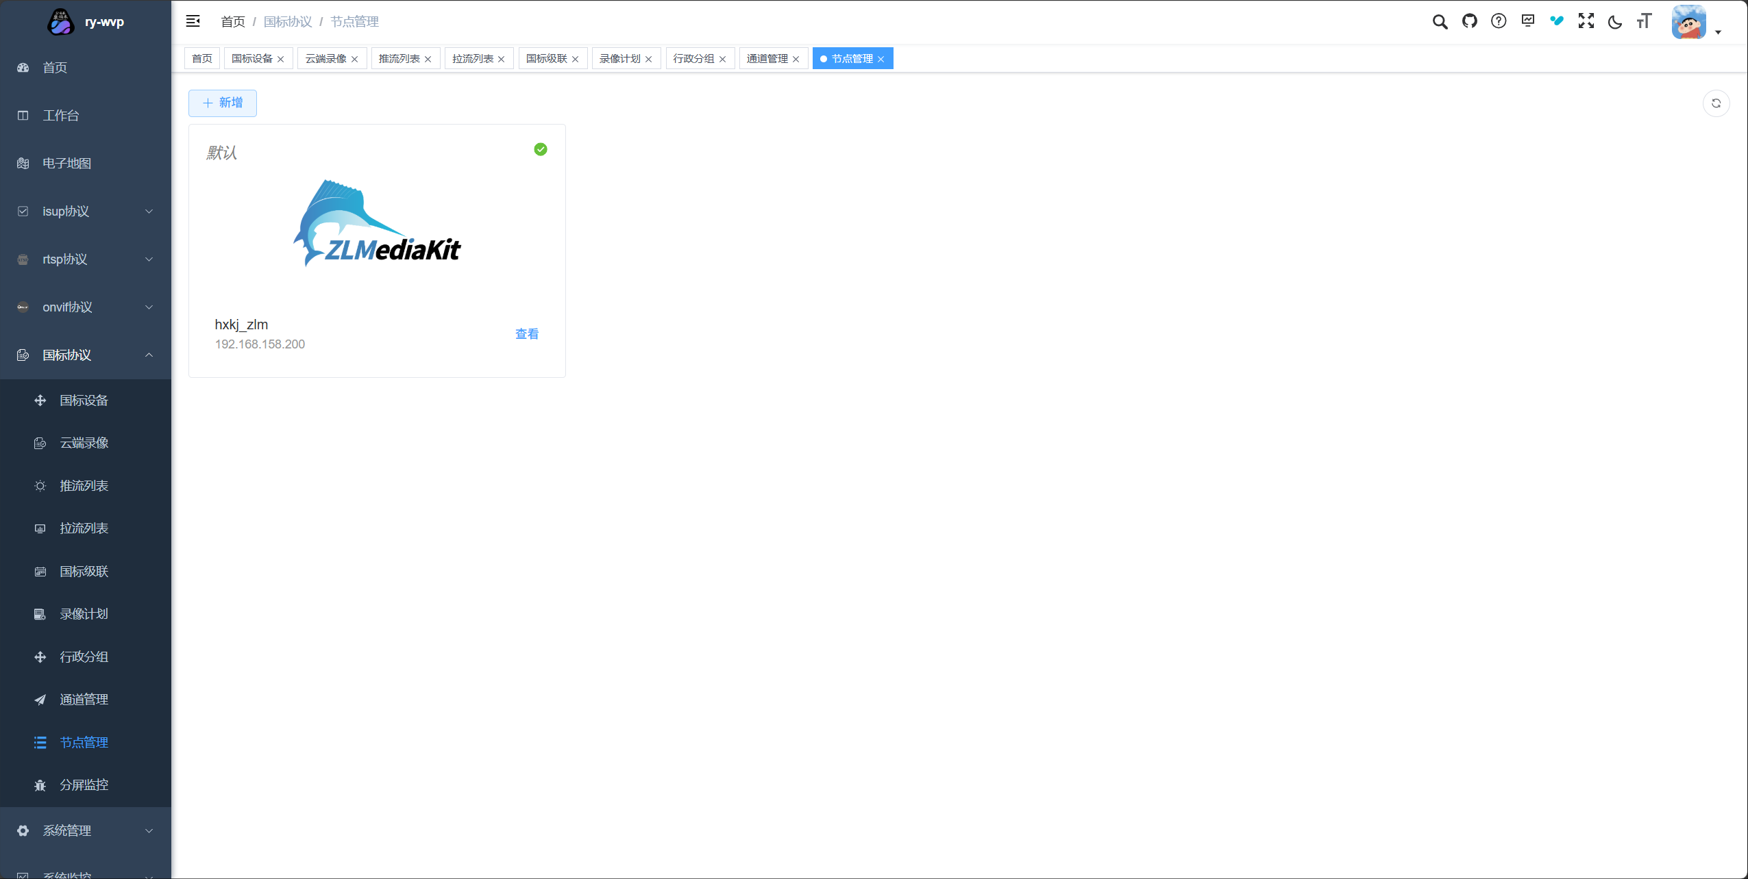
Task: Click the node name hxkj_zlm
Action: point(241,325)
